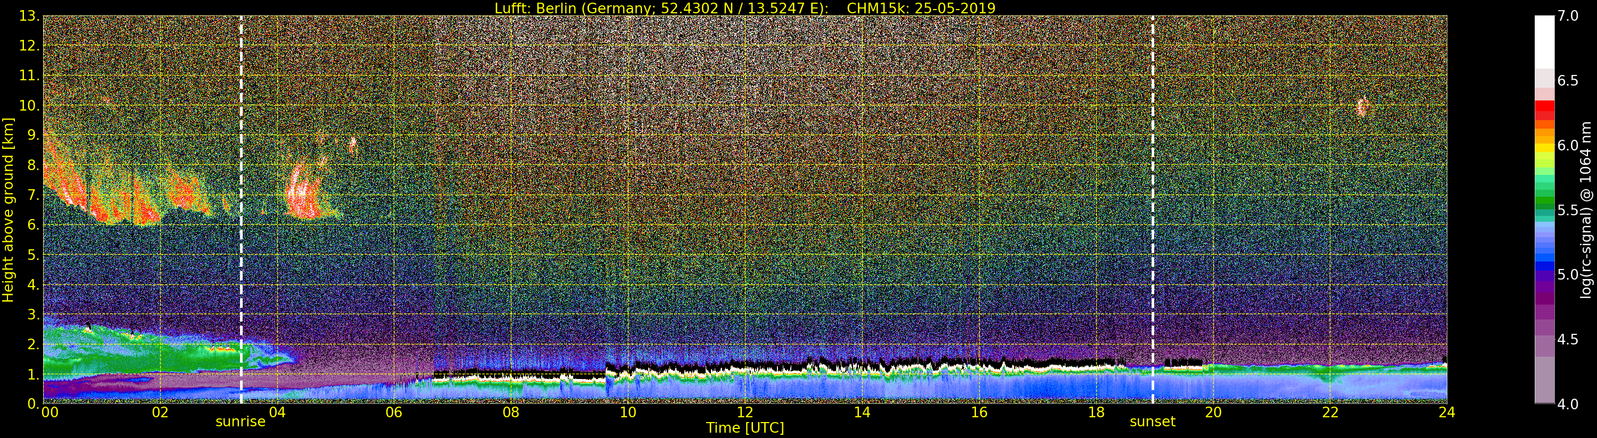
Task: Click the x-axis time tick 18
Action: pos(1096,412)
